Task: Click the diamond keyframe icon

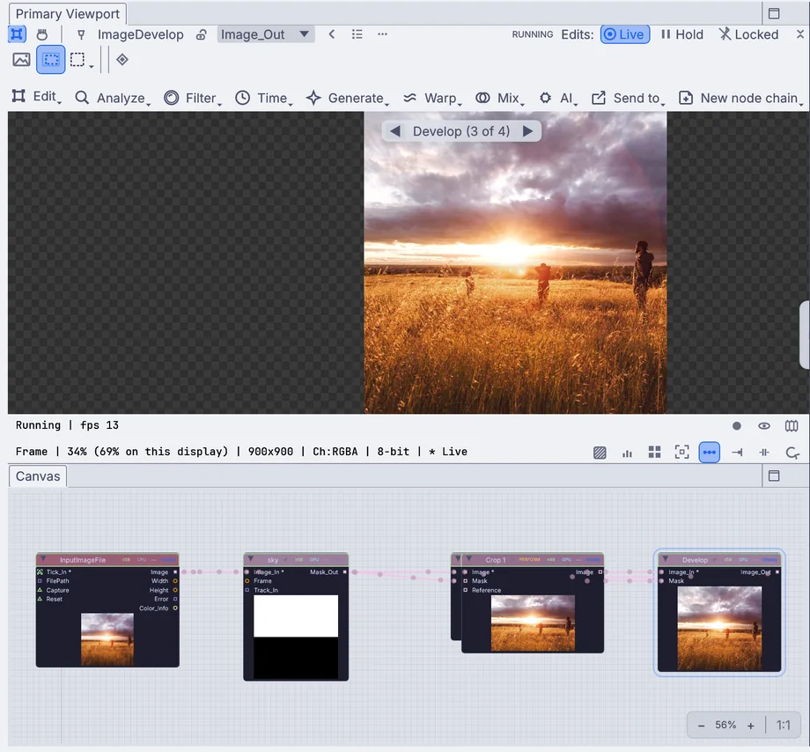Action: [121, 59]
